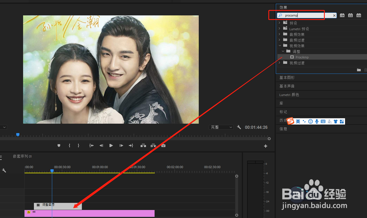Screen dimensions: 367x218
Task: Open the 标记 panel
Action: (x=283, y=112)
